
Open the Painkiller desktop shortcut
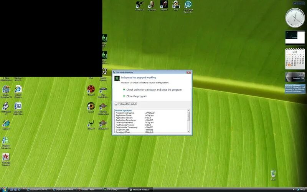coord(152,6)
